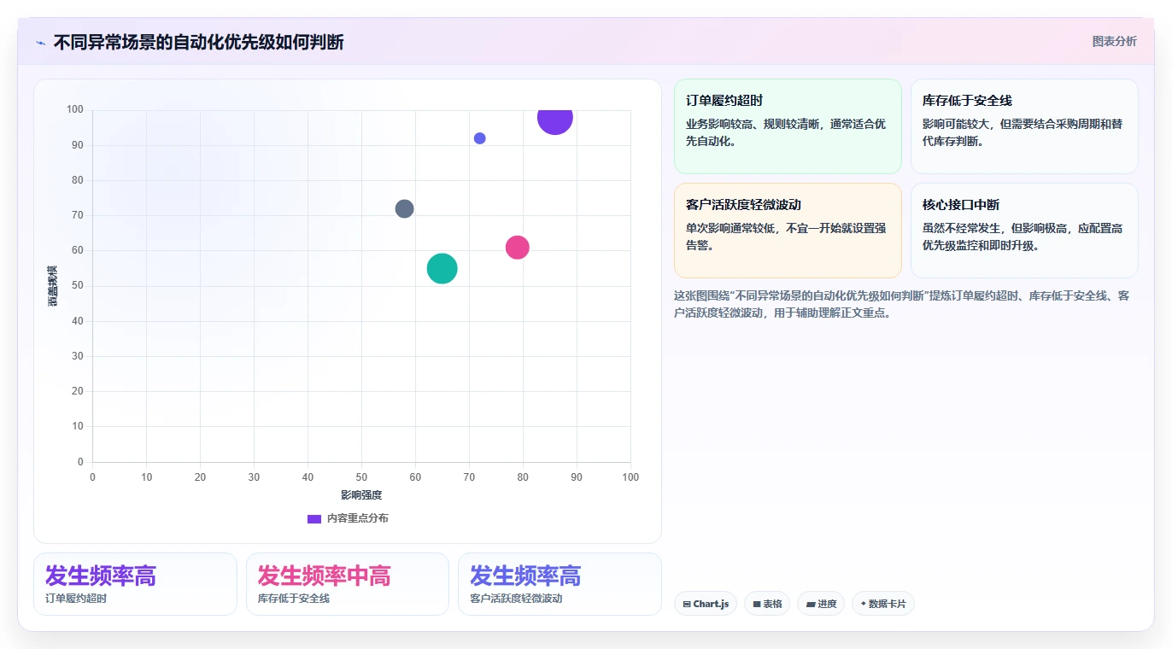Click the gray bubble in the chart
The image size is (1172, 649).
404,208
